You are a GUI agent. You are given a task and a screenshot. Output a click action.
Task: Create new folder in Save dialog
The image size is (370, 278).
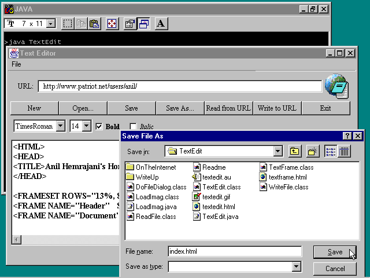click(312, 152)
